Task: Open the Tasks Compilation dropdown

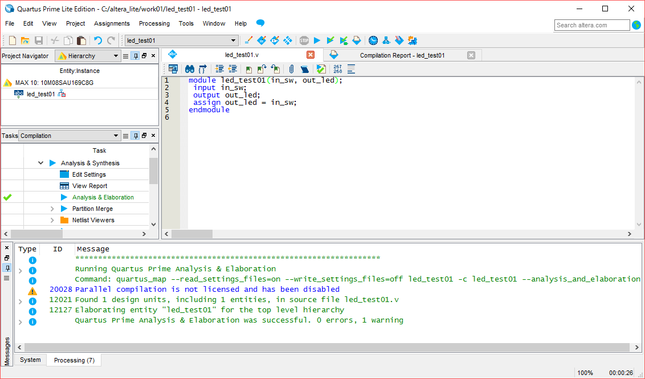Action: pyautogui.click(x=69, y=136)
